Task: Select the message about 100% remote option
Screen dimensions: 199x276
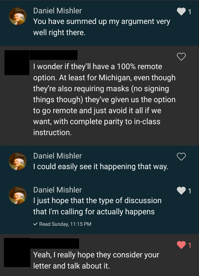Action: (x=104, y=100)
